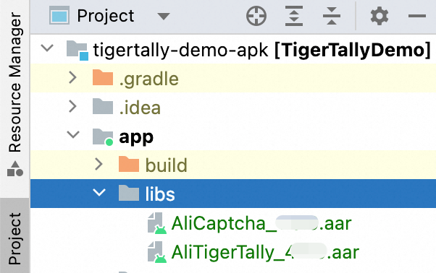The height and width of the screenshot is (273, 436).
Task: Collapse the libs folder chevron
Action: (99, 193)
